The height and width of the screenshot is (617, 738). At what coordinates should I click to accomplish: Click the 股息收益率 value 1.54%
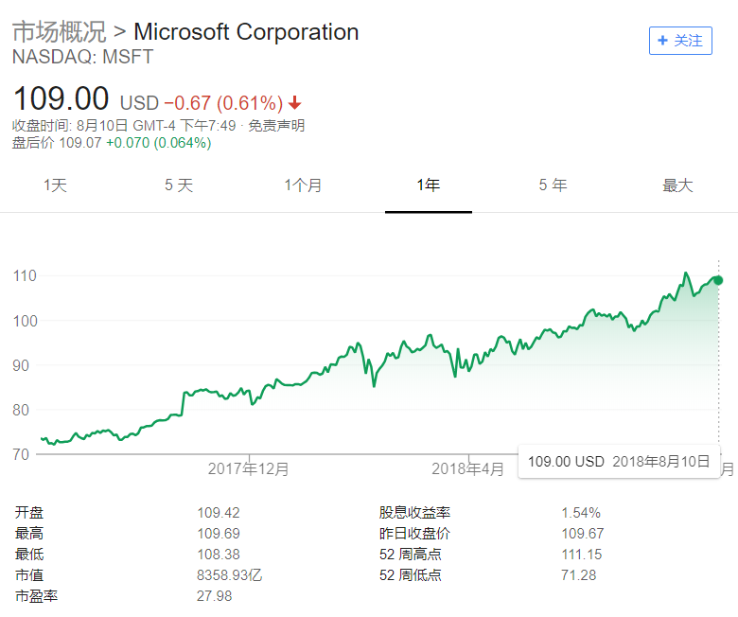coord(581,513)
